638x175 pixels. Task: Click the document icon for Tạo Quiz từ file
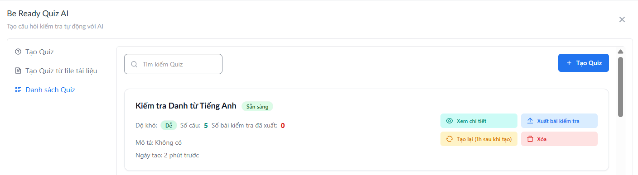[x=18, y=71]
